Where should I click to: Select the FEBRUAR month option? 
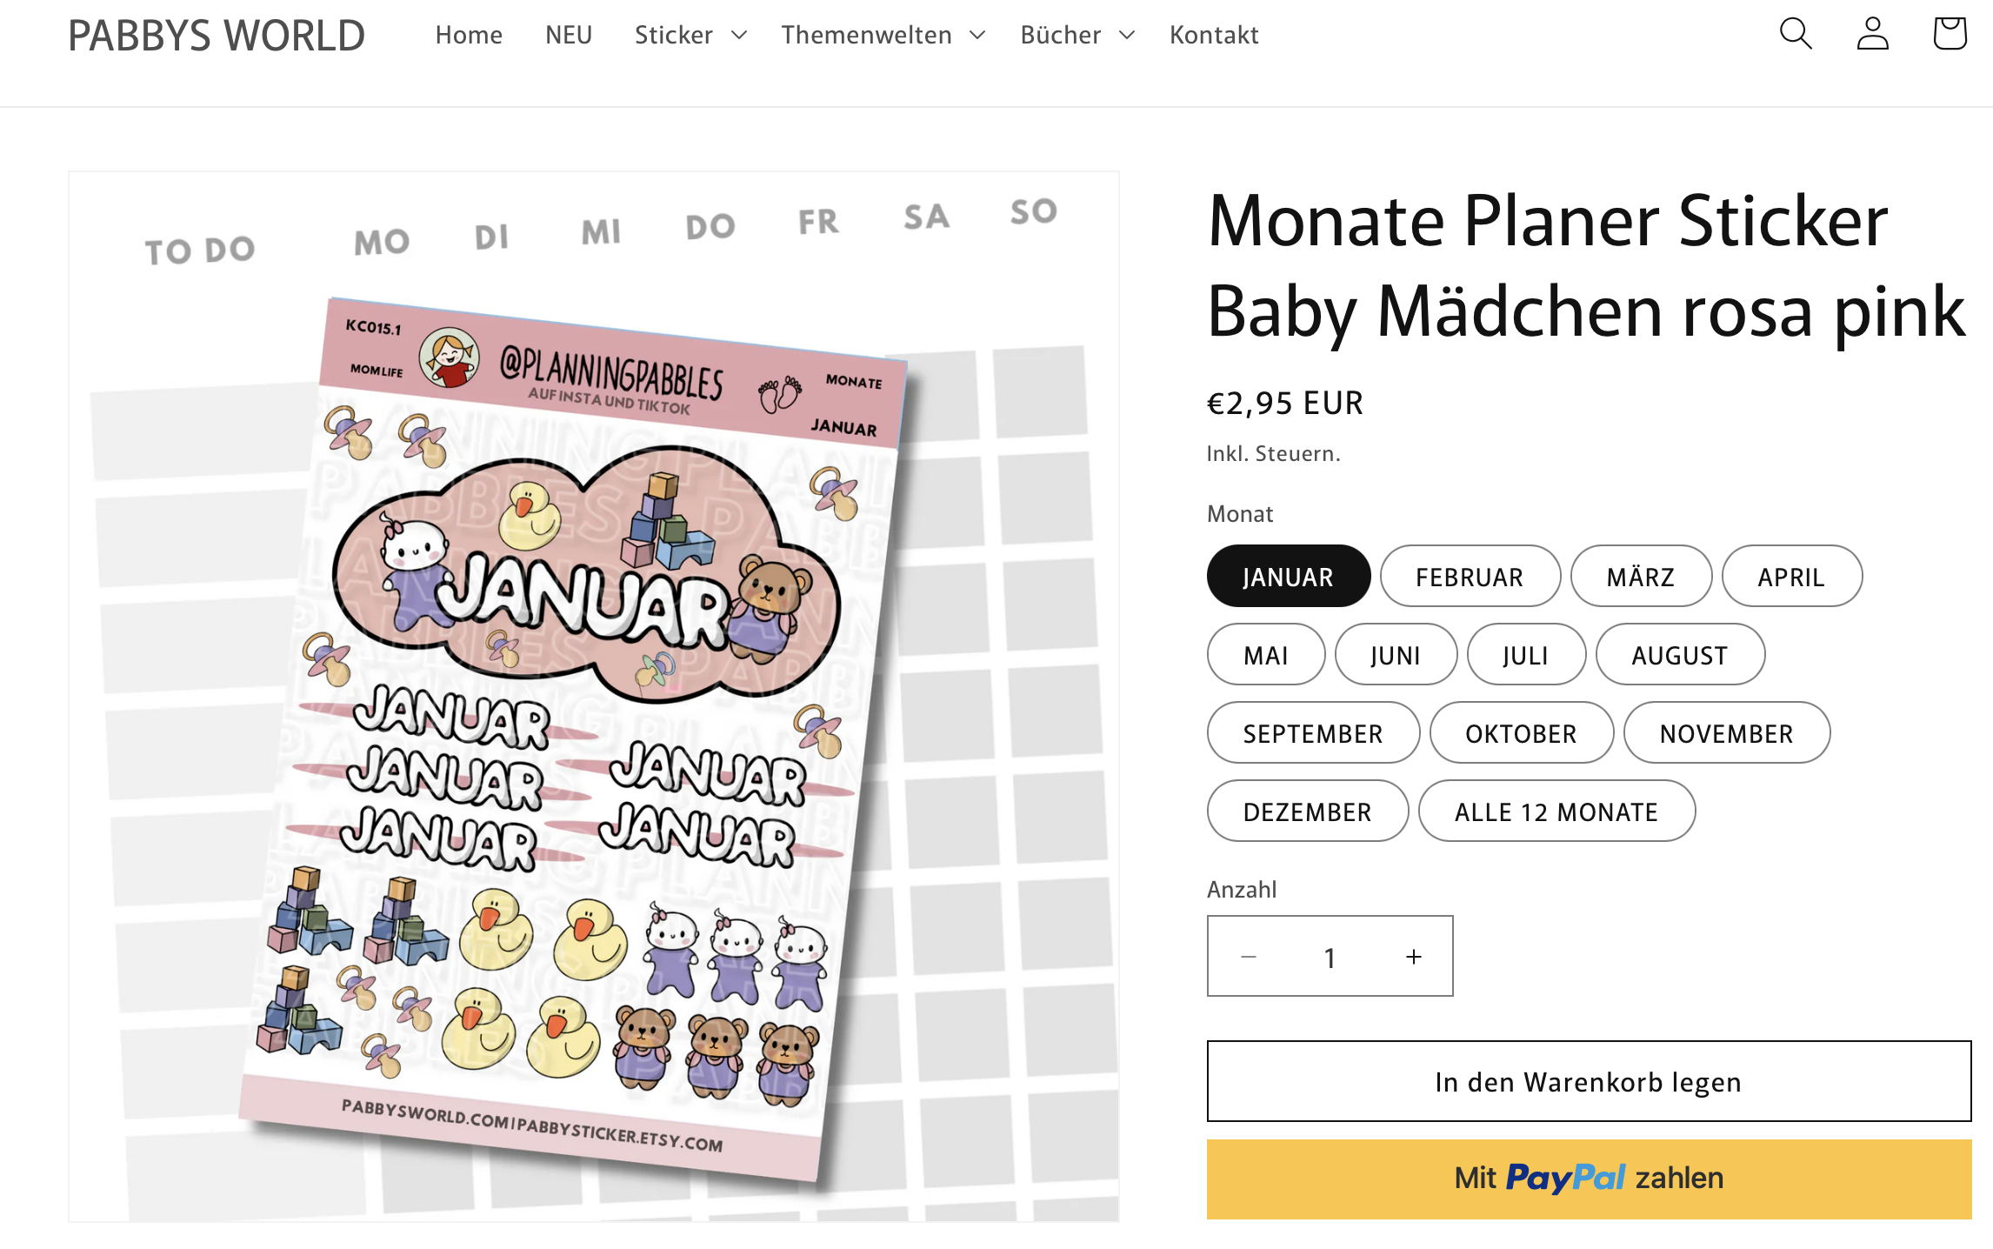(1470, 577)
